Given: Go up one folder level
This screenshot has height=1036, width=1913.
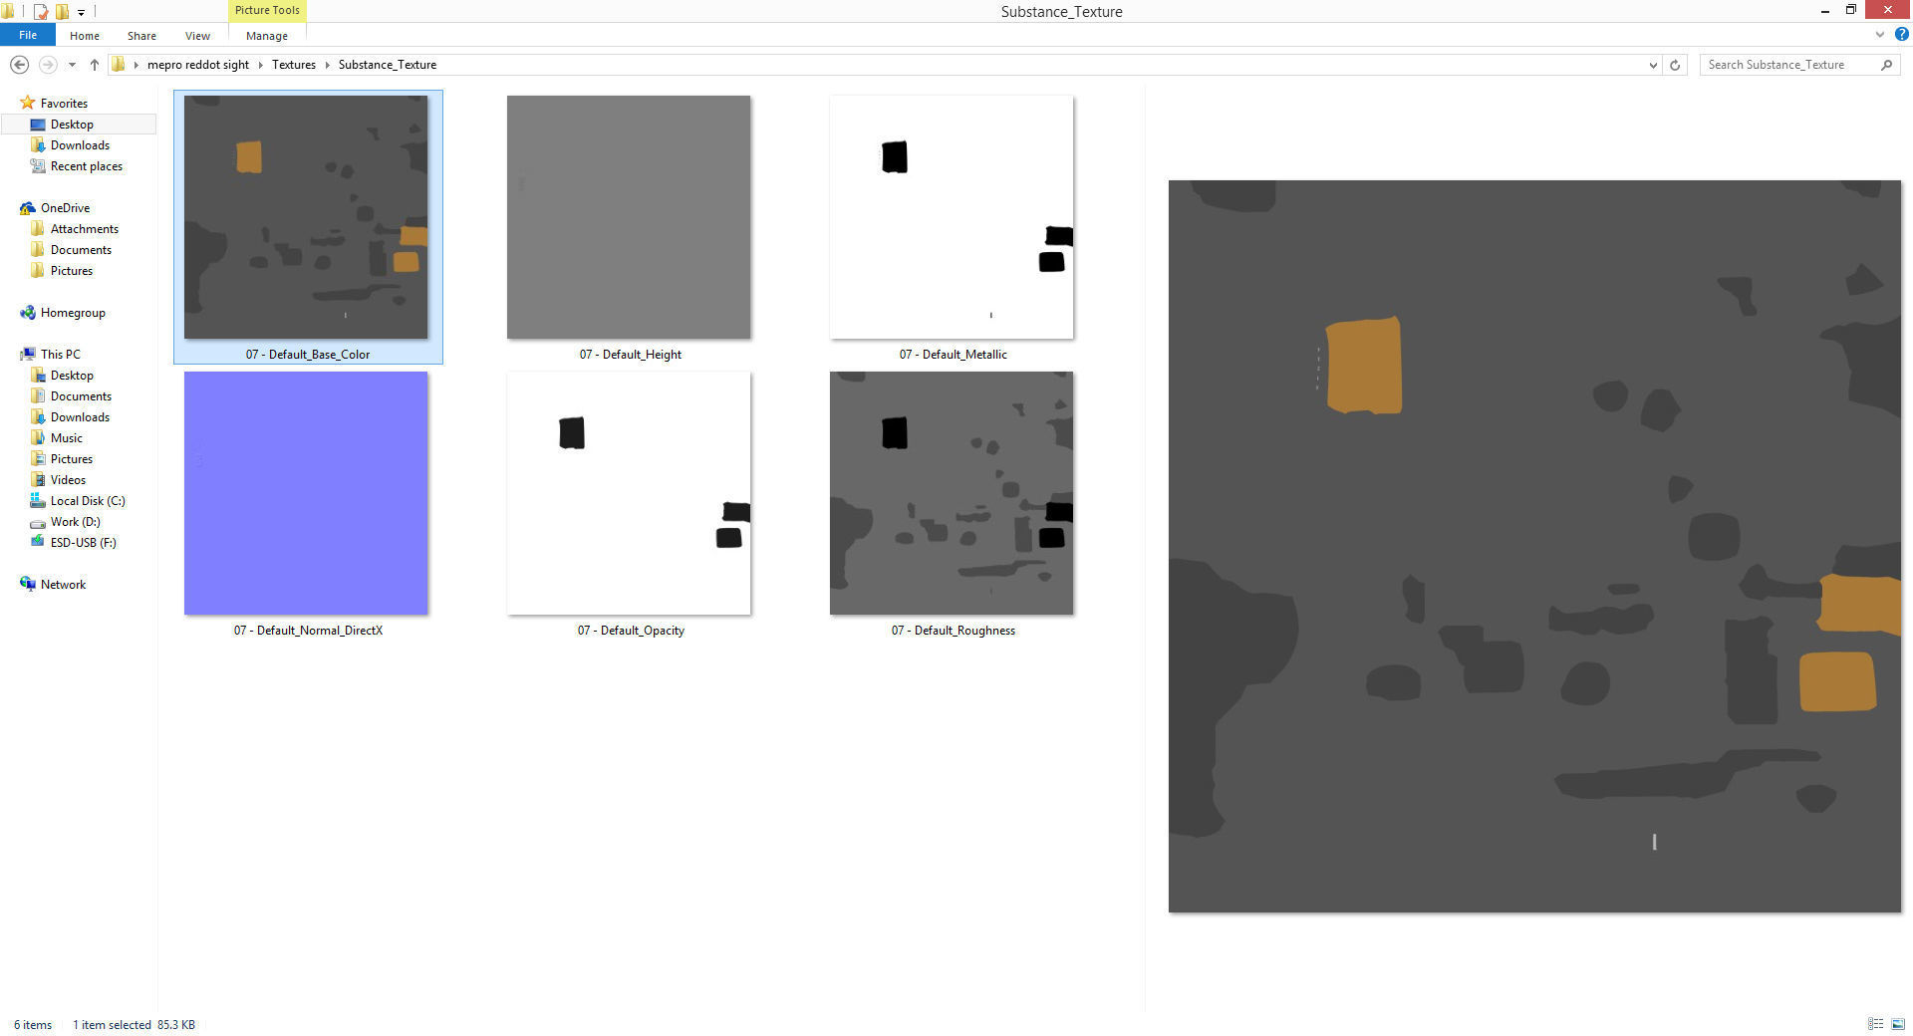Looking at the screenshot, I should click(95, 65).
